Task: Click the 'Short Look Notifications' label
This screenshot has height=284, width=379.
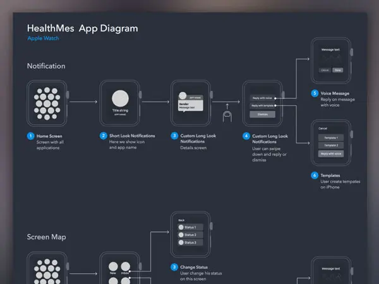Action: point(132,136)
